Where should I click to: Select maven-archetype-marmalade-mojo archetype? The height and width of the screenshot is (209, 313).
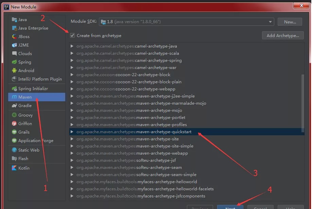(187, 103)
